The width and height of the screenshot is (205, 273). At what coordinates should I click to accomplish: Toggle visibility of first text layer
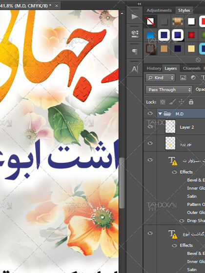(150, 160)
